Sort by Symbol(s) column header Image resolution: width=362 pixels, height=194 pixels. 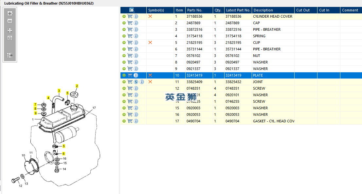pos(160,10)
